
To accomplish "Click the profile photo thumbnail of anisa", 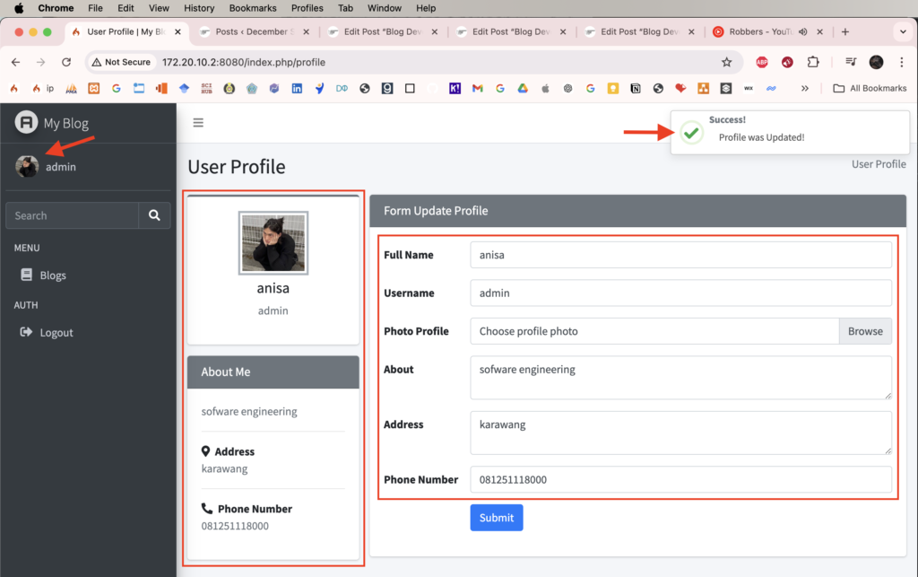I will click(273, 243).
